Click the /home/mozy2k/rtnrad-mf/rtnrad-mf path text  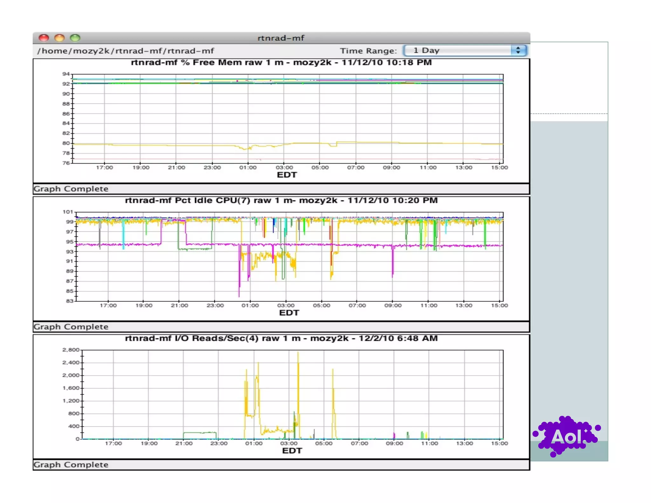(126, 51)
